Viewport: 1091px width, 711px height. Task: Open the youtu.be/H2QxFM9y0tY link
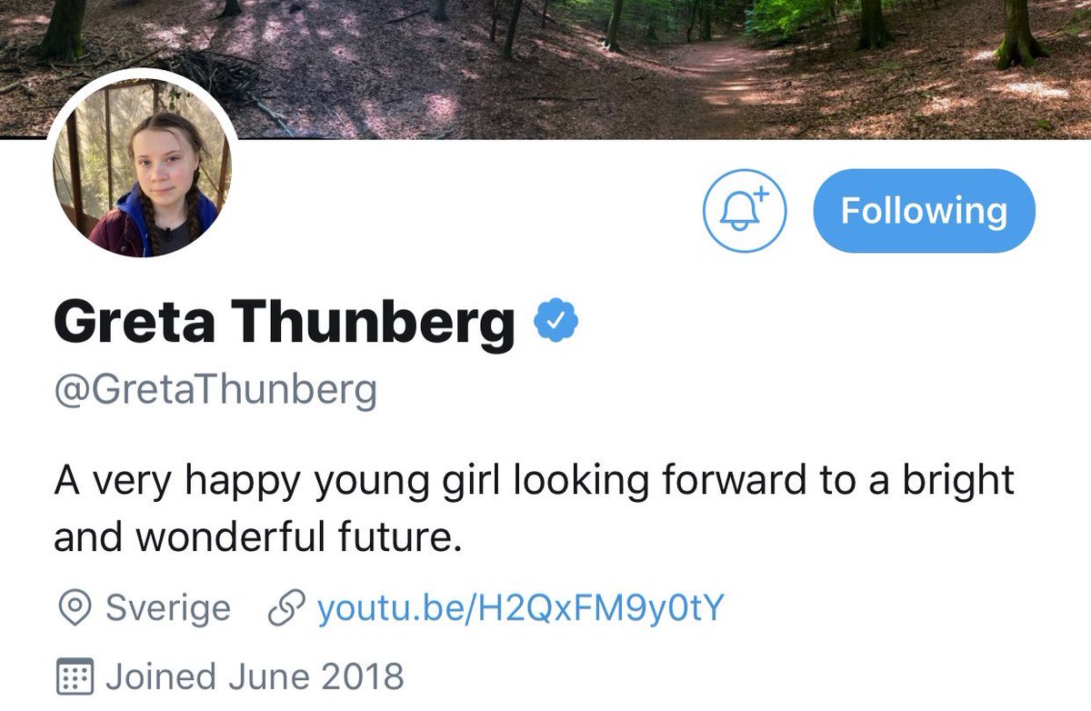coord(520,608)
